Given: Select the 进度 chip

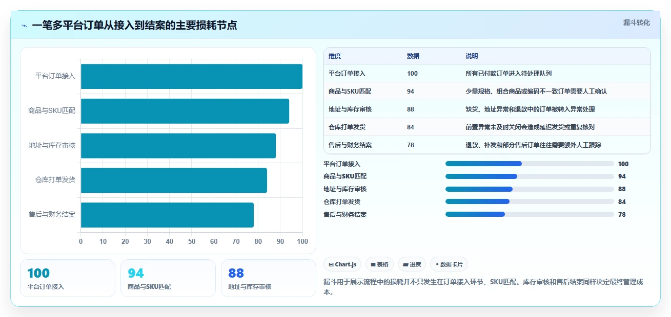Looking at the screenshot, I should click(x=412, y=264).
